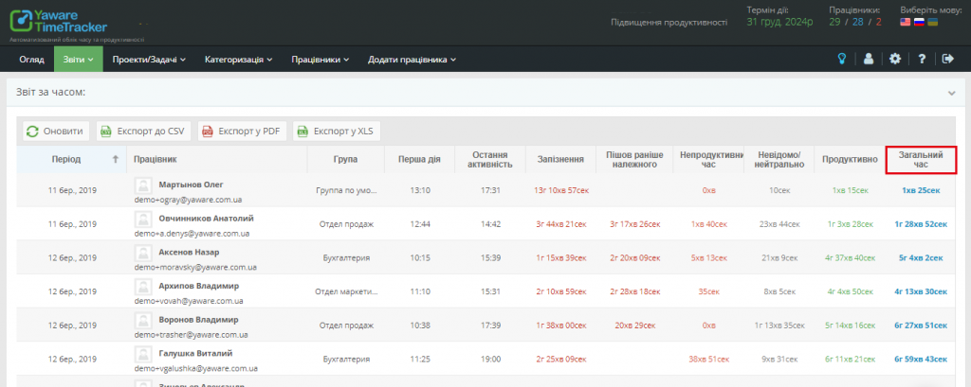Switch language with the US flag
Screen dimensions: 971x387
(x=907, y=22)
